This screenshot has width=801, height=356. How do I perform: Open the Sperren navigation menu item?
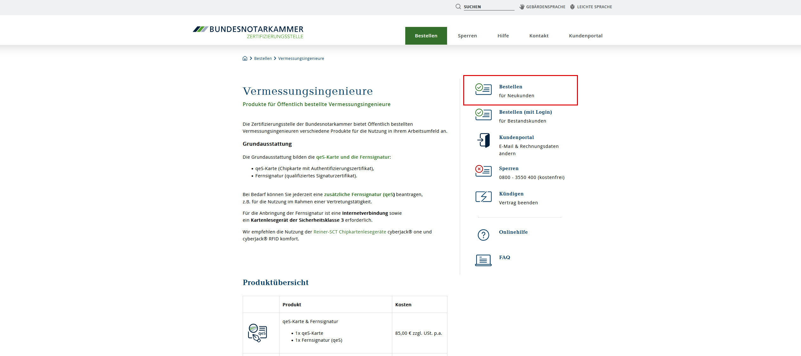point(467,36)
